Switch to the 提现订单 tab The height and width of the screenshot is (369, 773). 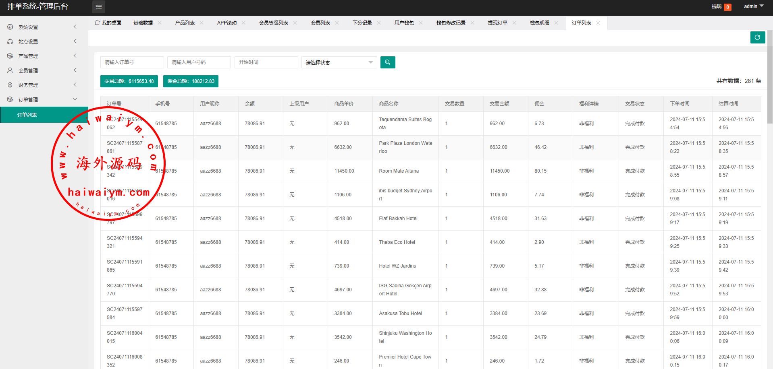[x=497, y=23]
